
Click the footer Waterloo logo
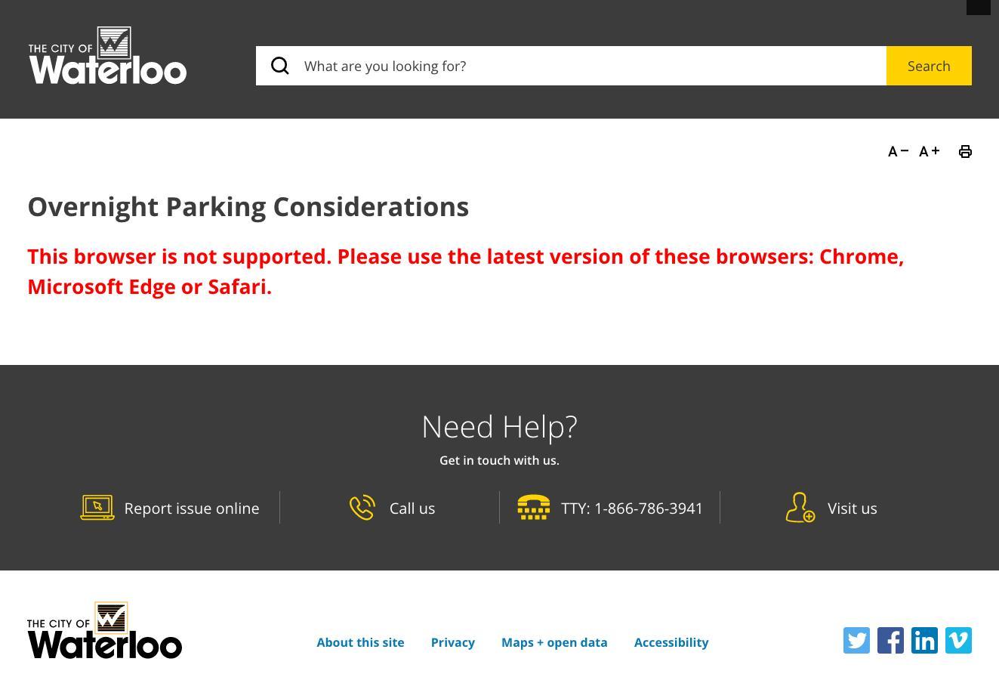click(x=104, y=630)
